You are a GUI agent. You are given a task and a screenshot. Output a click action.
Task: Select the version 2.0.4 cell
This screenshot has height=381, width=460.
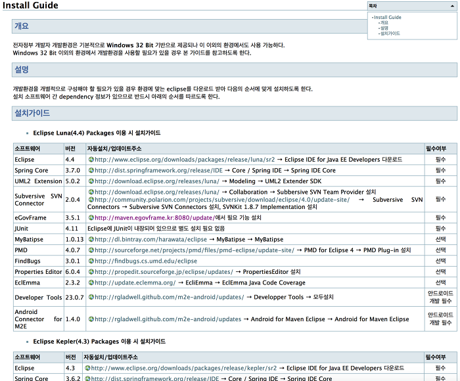point(75,200)
